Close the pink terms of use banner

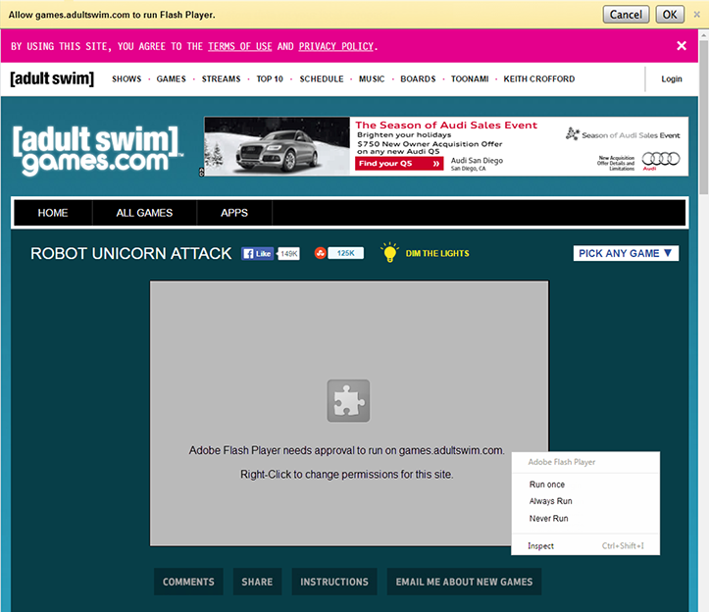coord(682,46)
